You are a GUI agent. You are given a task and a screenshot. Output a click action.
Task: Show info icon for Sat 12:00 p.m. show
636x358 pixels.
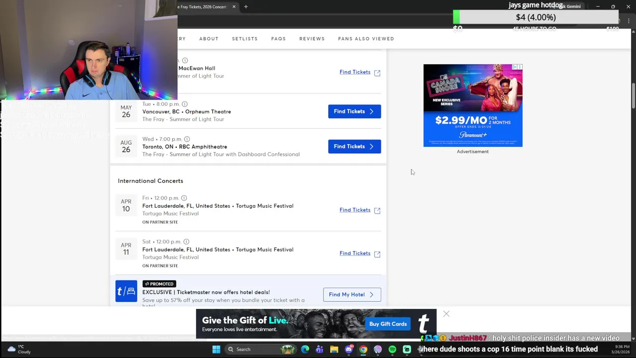[x=186, y=242]
